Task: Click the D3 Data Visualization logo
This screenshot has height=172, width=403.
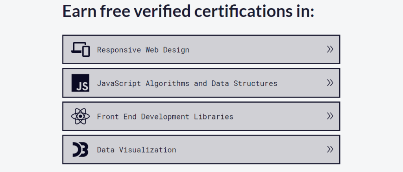Action: pyautogui.click(x=80, y=149)
